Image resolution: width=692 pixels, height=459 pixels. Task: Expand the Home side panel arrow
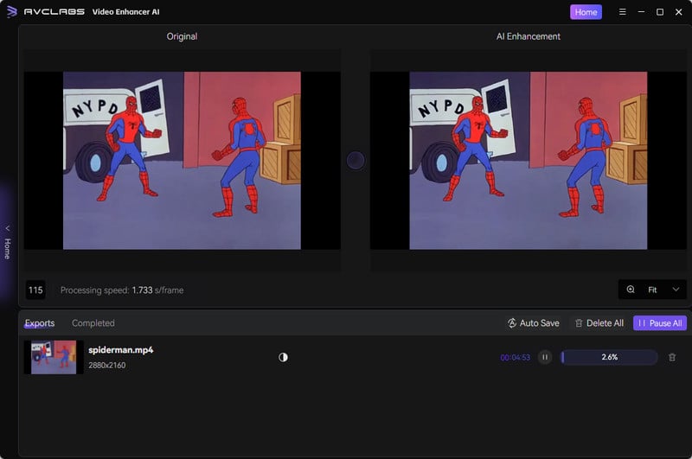pyautogui.click(x=8, y=228)
